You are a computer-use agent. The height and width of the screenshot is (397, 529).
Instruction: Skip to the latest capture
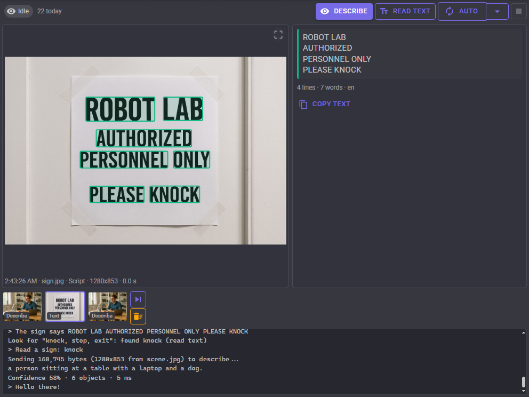(x=138, y=299)
